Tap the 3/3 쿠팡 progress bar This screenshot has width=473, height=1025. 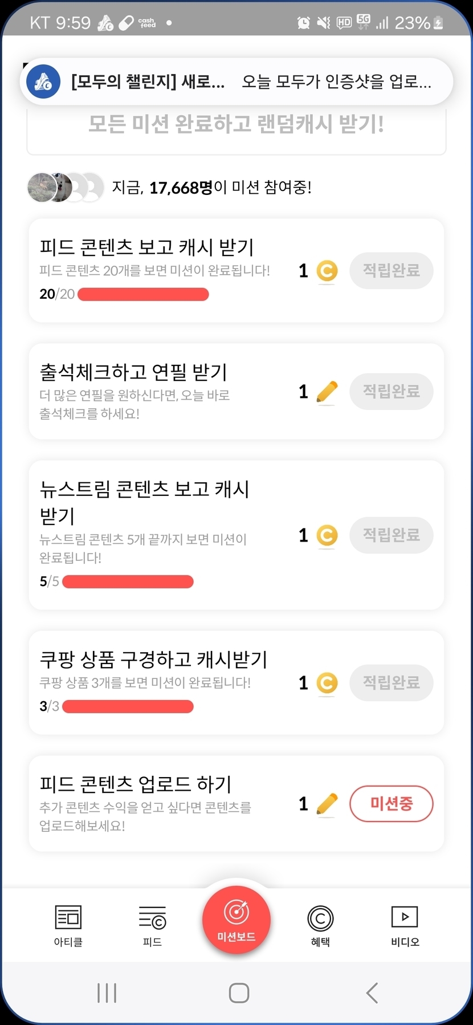pyautogui.click(x=128, y=706)
